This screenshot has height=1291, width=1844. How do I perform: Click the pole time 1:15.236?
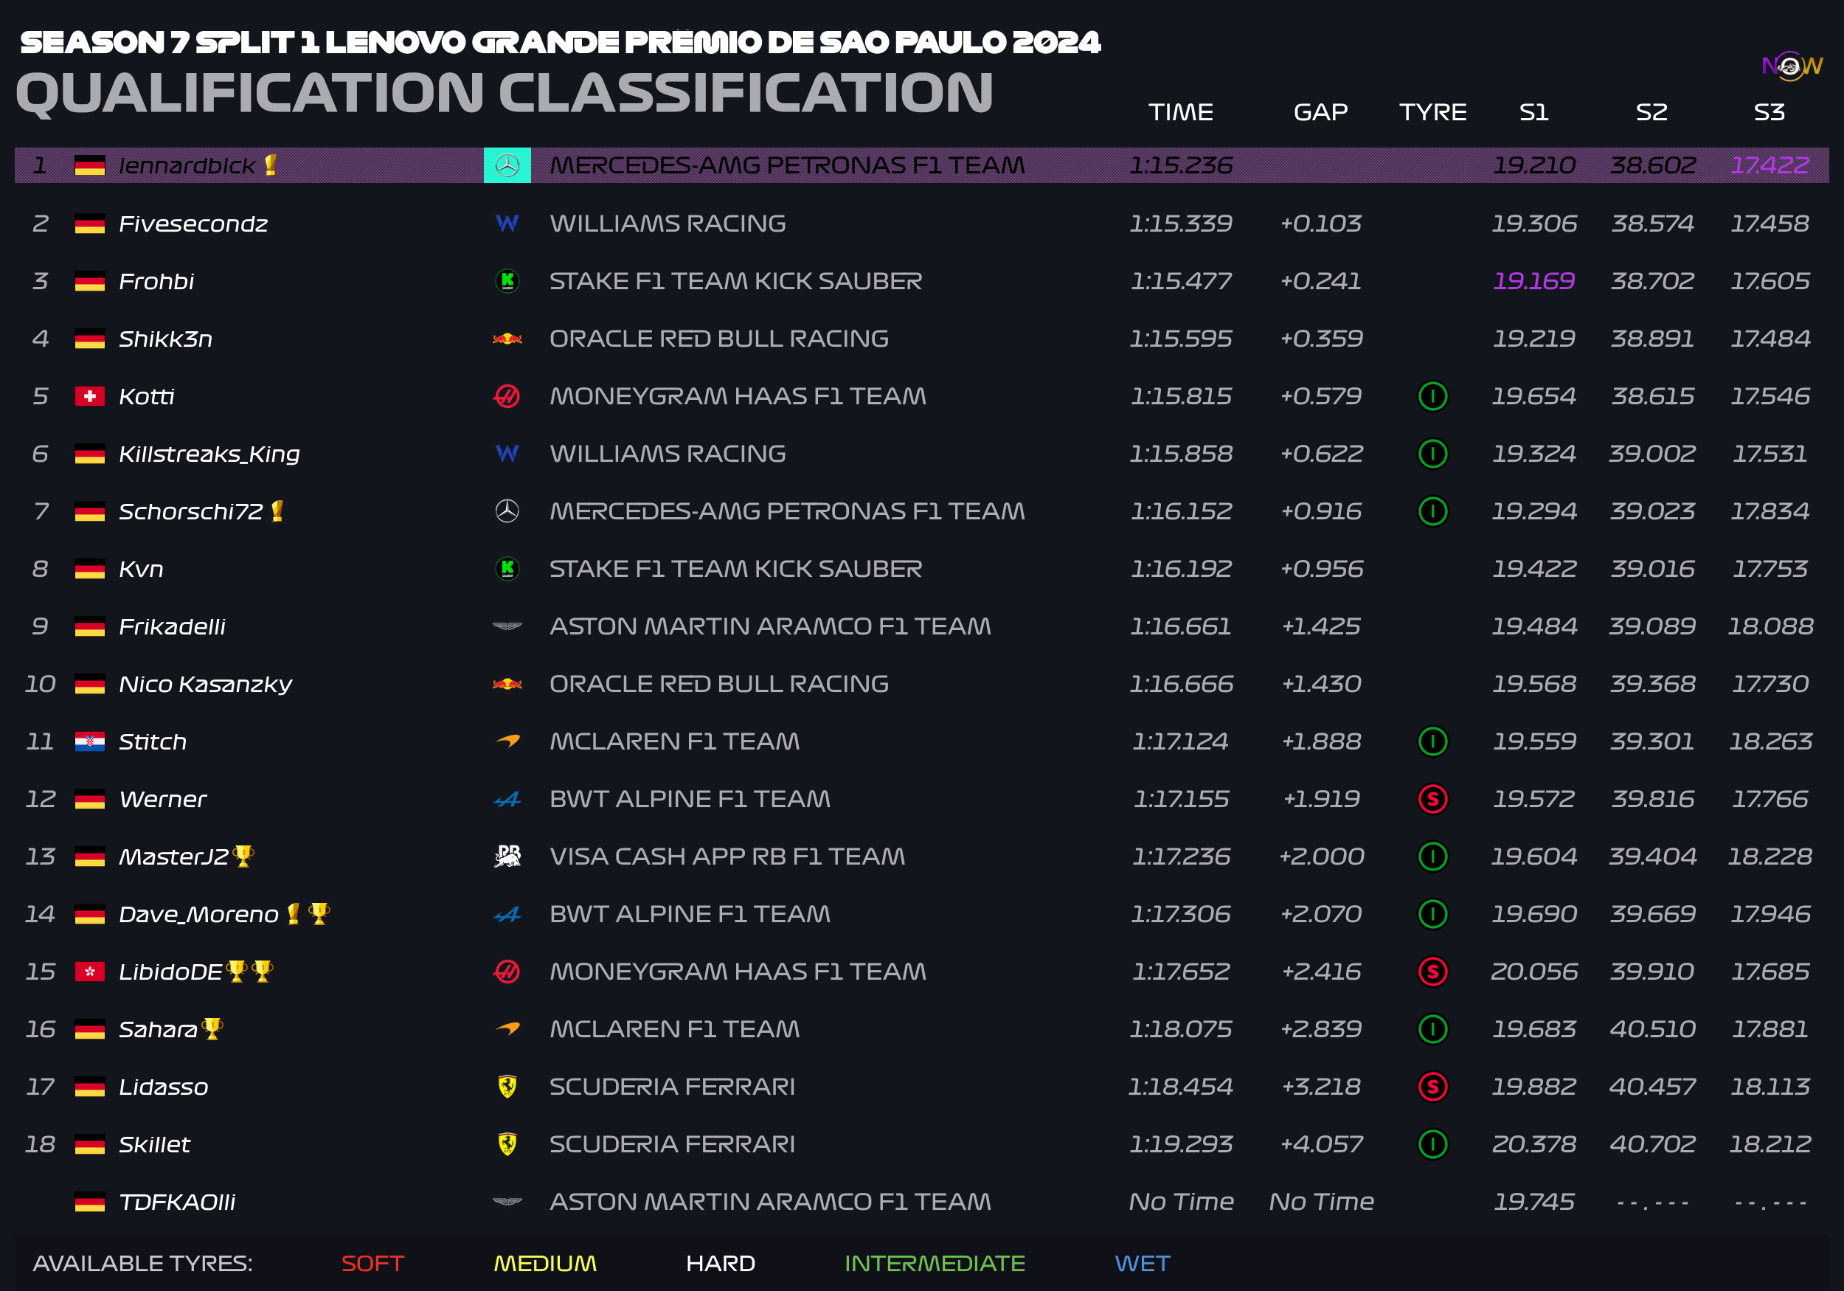point(1181,165)
